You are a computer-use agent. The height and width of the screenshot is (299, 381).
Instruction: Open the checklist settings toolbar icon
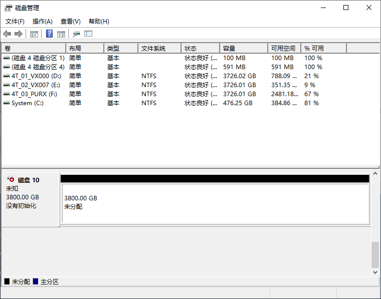(88, 34)
